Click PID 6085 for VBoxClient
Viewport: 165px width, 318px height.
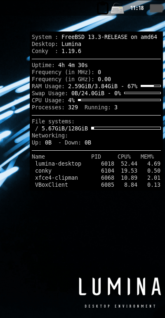tap(108, 185)
